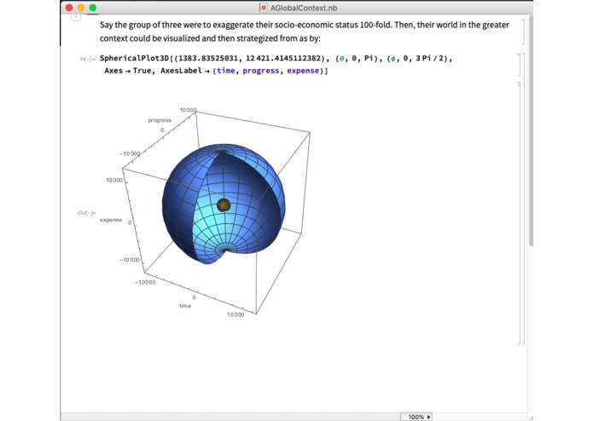Image resolution: width=593 pixels, height=421 pixels.
Task: Click the window resize grip corner
Action: tap(530, 418)
